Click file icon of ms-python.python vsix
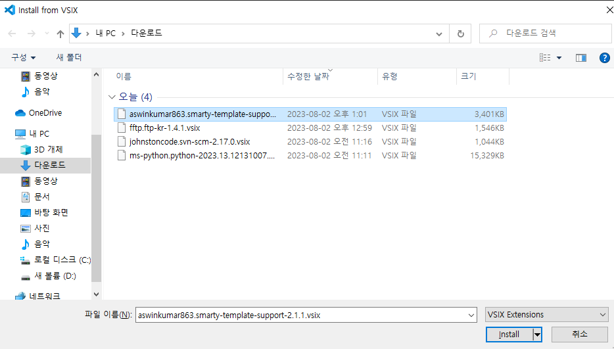This screenshot has width=614, height=349. (x=122, y=155)
